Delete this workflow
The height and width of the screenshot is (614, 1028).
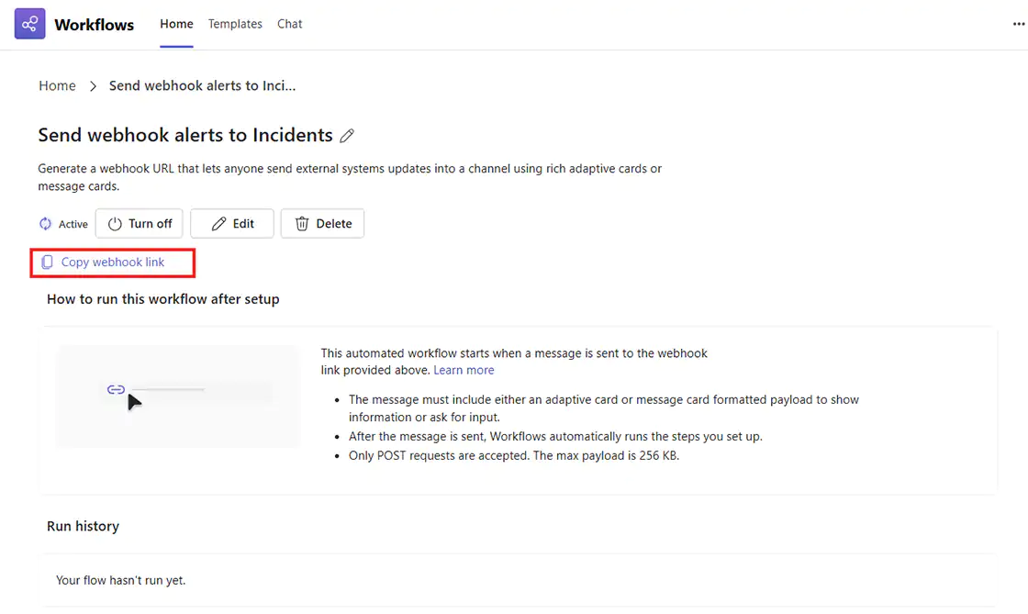(322, 223)
